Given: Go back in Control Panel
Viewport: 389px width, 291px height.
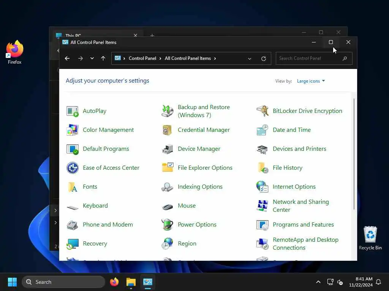Looking at the screenshot, I should pos(67,58).
